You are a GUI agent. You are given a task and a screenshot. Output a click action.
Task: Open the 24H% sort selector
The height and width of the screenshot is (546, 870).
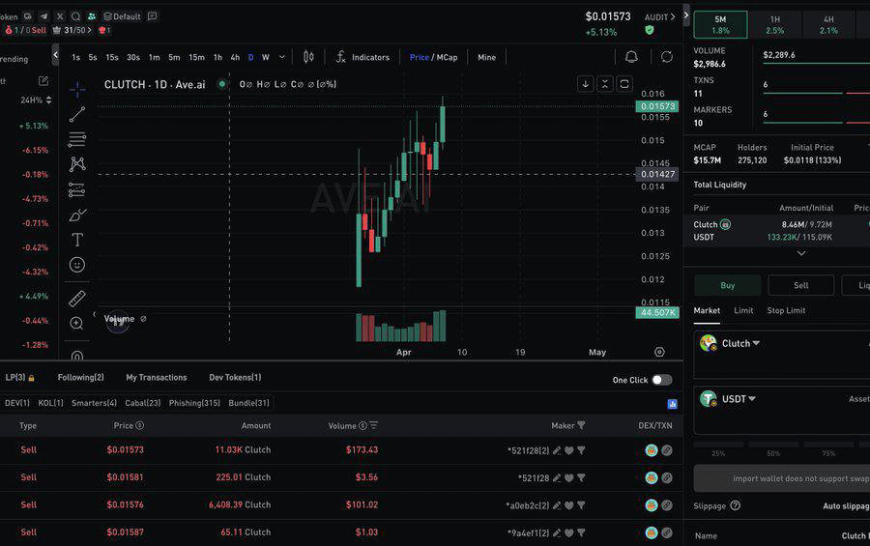pos(36,100)
